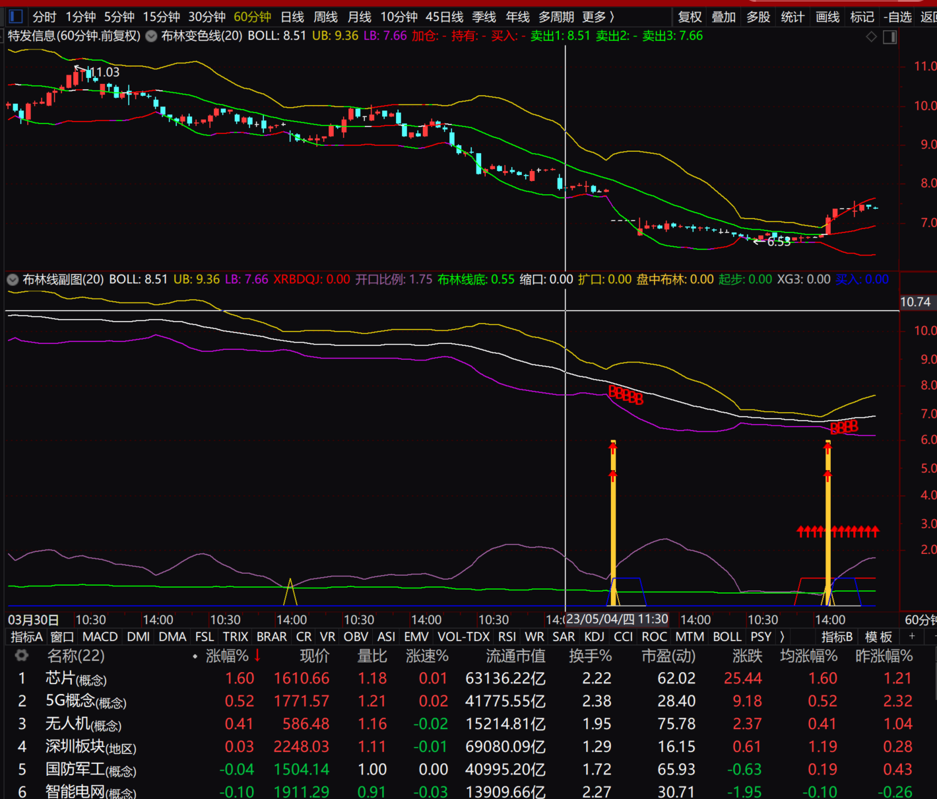Apply the CCI indicator
Screen dimensions: 937x799
623,637
